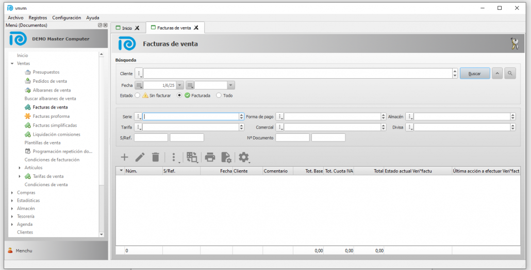Click the document settings file icon
531x270 pixels.
pos(226,157)
